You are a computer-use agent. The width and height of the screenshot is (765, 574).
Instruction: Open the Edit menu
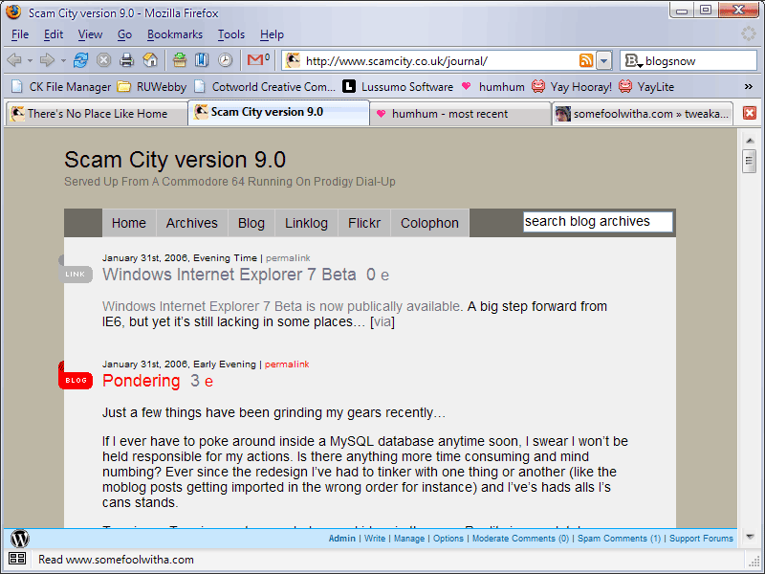point(54,34)
